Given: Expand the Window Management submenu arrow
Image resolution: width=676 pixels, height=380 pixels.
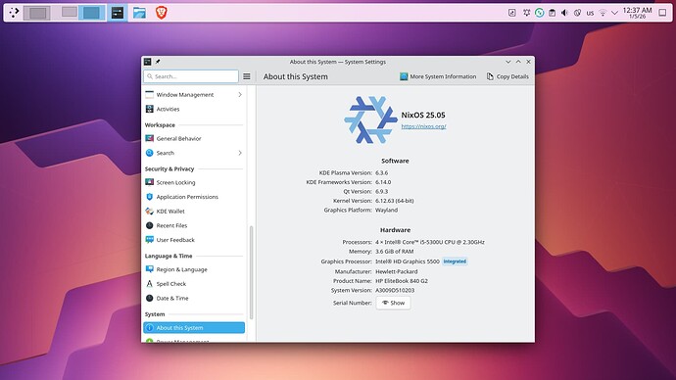Looking at the screenshot, I should tap(240, 95).
